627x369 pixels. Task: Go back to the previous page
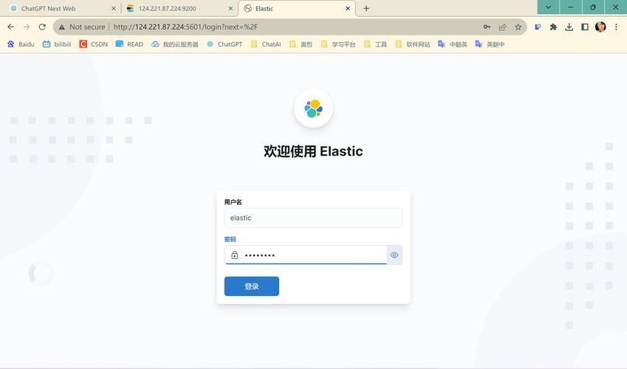point(11,27)
